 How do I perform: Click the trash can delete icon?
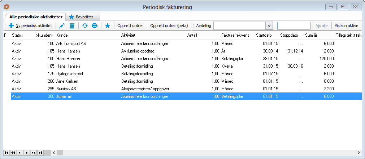point(72,26)
